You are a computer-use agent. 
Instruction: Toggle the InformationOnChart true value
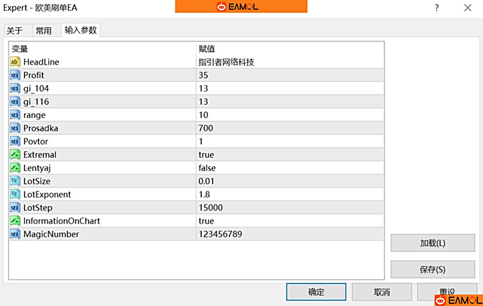tap(206, 221)
